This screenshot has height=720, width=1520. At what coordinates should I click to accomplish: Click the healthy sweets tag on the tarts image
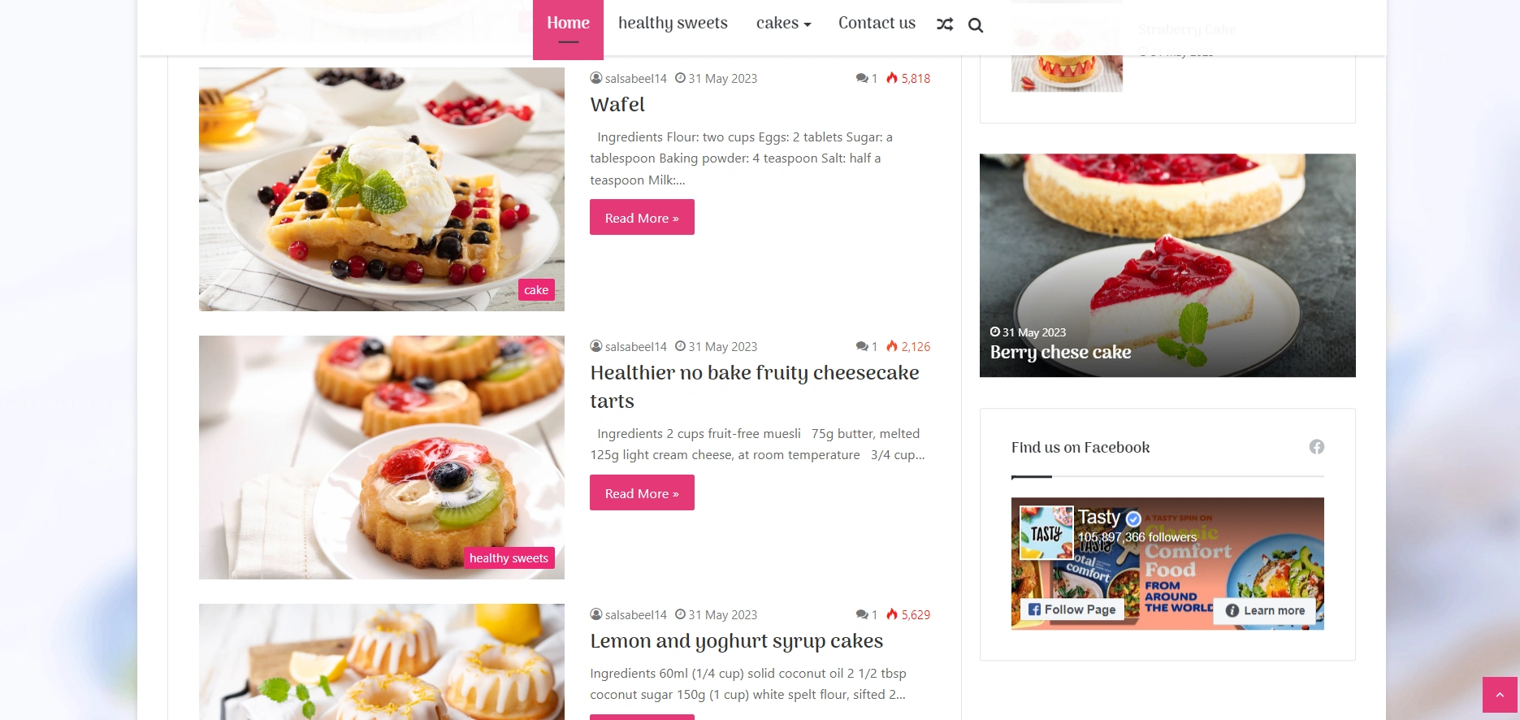(x=509, y=558)
